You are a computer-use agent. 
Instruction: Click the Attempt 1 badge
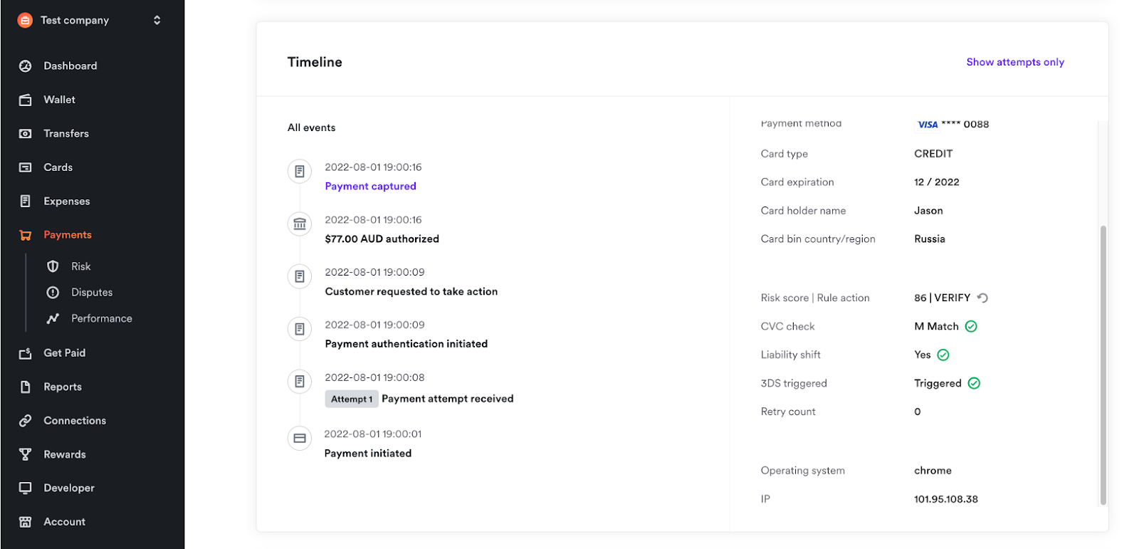coord(352,399)
